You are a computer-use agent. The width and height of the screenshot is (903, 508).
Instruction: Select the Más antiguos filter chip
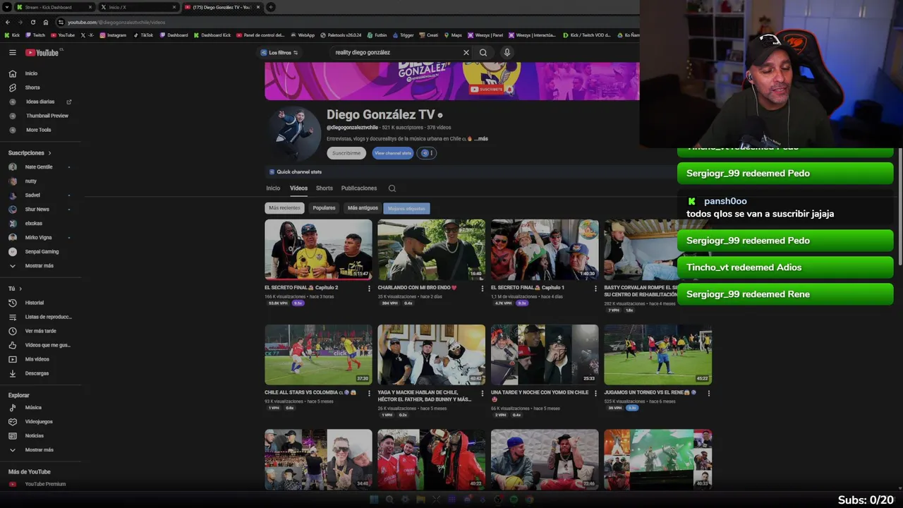(363, 208)
